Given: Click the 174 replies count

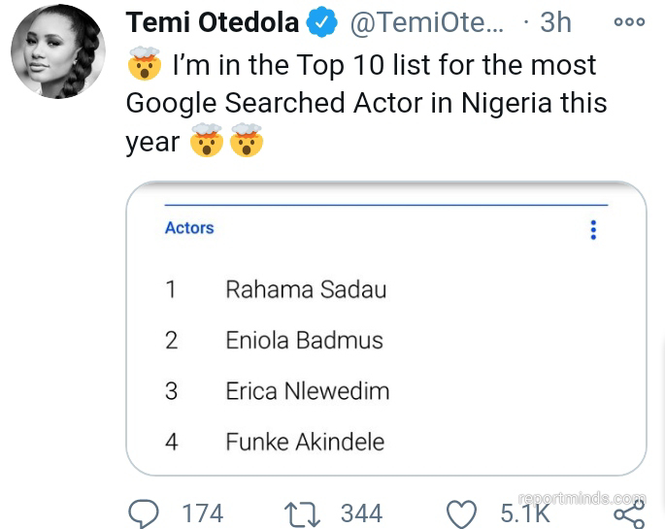Looking at the screenshot, I should coord(202,512).
